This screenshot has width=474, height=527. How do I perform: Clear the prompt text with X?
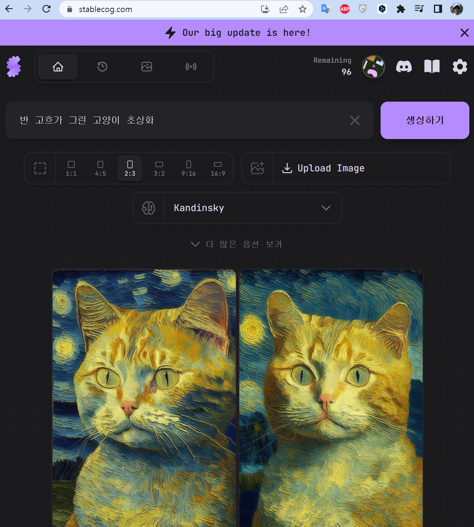click(355, 120)
